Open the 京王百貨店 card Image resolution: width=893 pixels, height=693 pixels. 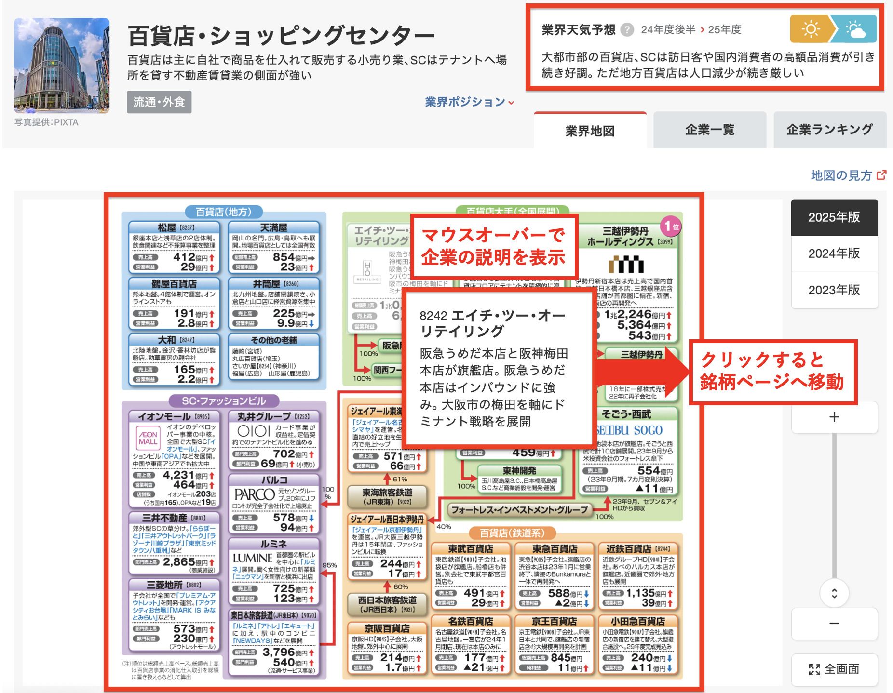click(x=554, y=644)
